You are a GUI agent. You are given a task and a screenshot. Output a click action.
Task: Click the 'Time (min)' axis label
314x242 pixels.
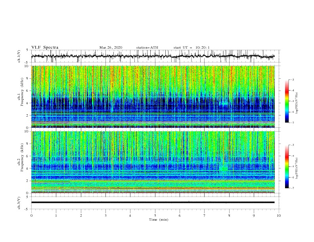coord(159,219)
